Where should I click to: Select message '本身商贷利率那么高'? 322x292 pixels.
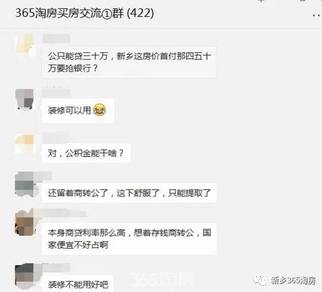pyautogui.click(x=129, y=239)
